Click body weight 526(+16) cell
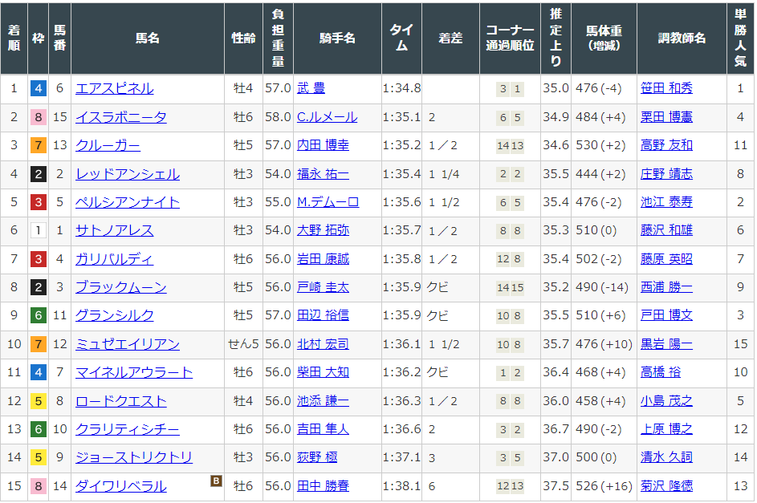The image size is (757, 503). pyautogui.click(x=604, y=486)
